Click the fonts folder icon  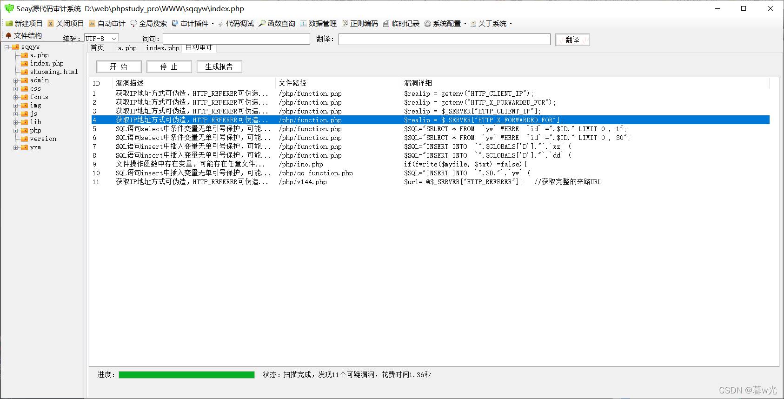point(24,97)
